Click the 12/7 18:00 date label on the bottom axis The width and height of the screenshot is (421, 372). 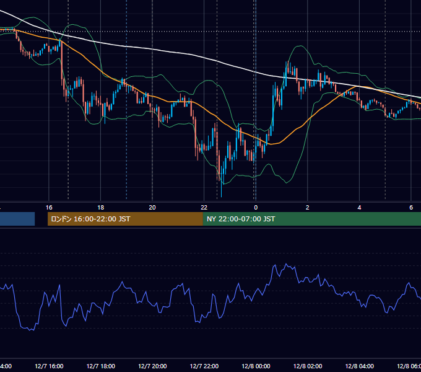click(x=101, y=366)
